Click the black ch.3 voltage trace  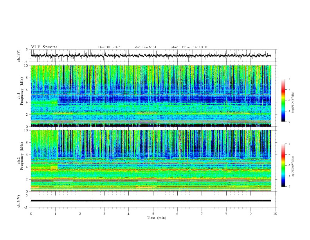151,201
